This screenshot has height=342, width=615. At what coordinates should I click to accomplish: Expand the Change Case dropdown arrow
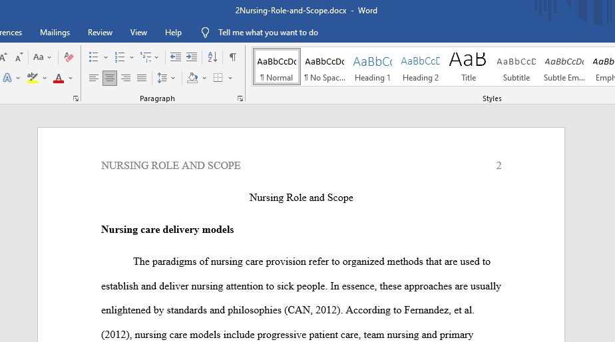click(49, 57)
